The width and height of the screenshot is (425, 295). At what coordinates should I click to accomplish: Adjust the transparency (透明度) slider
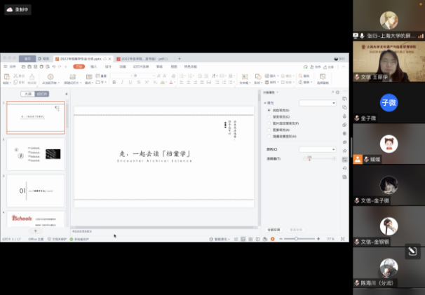pyautogui.click(x=309, y=159)
